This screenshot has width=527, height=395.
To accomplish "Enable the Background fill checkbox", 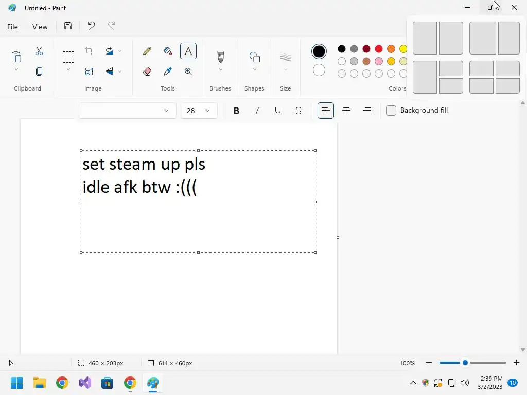I will [x=391, y=111].
